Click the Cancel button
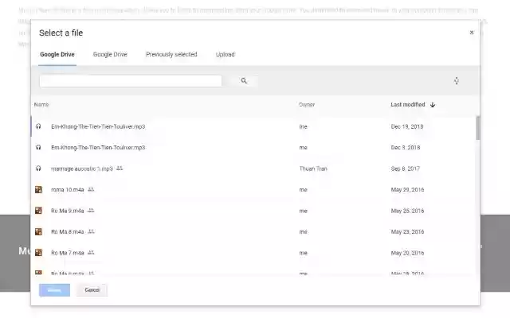The height and width of the screenshot is (318, 510). [x=92, y=290]
